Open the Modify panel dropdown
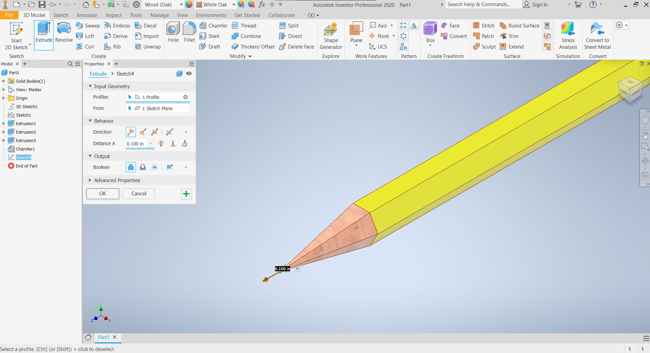 coord(241,56)
